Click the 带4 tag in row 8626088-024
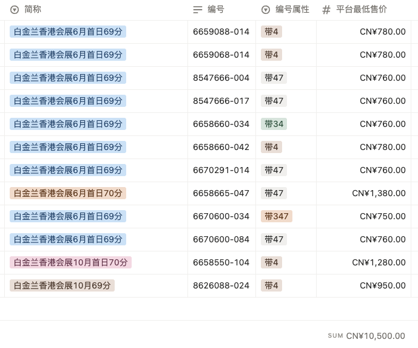 (271, 285)
